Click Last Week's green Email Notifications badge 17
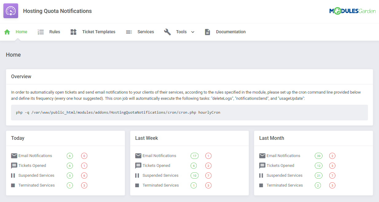The image size is (379, 202). [194, 156]
